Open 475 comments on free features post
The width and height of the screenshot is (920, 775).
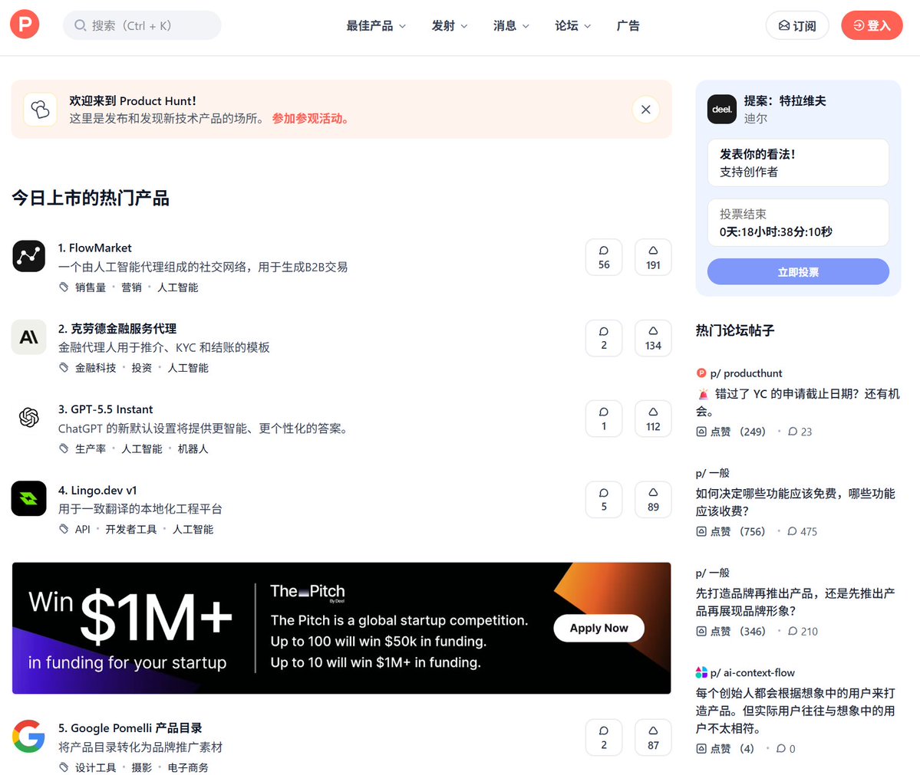(802, 531)
